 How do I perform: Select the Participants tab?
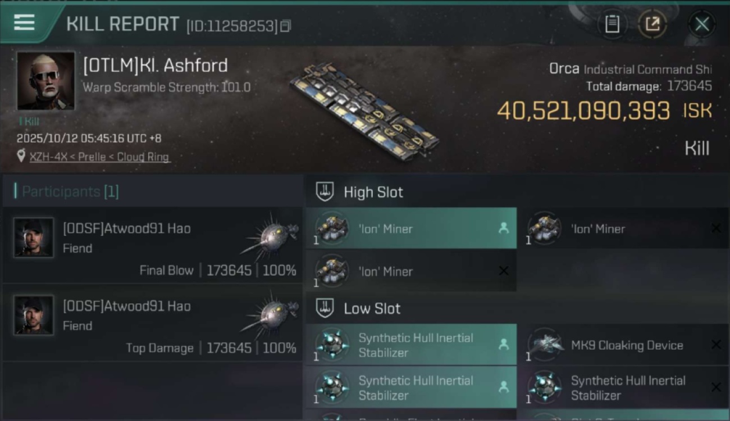click(70, 191)
